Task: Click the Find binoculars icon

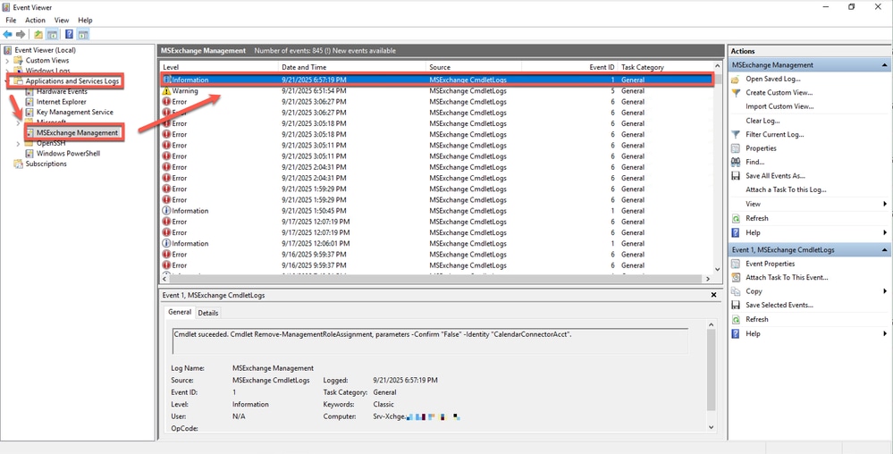Action: pos(736,162)
